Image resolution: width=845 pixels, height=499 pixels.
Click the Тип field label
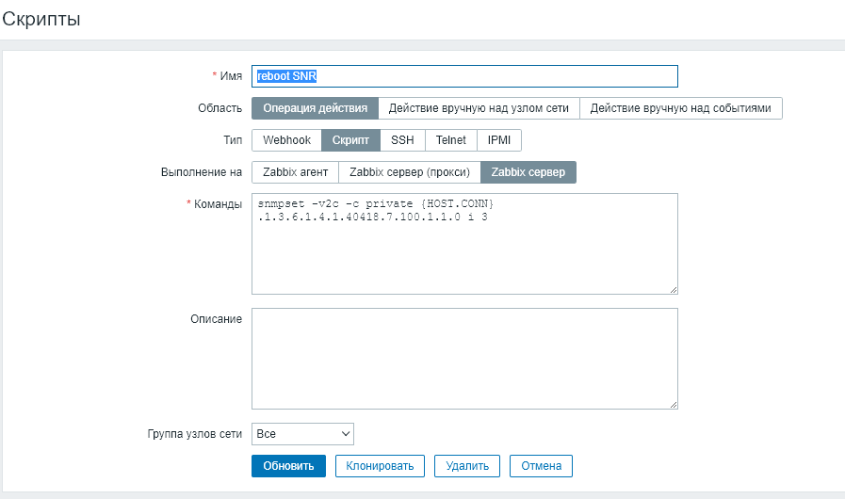click(233, 140)
